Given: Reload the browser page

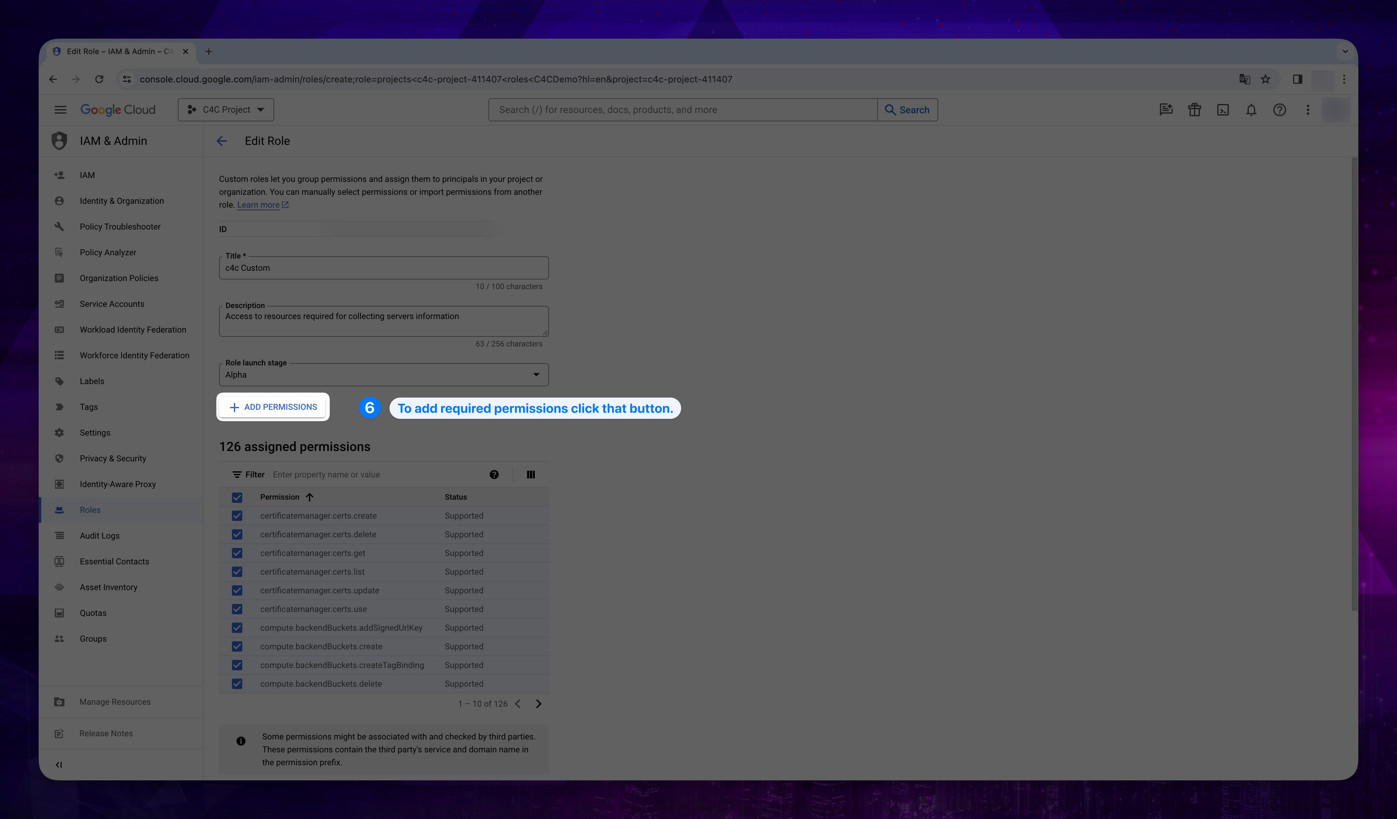Looking at the screenshot, I should 99,79.
